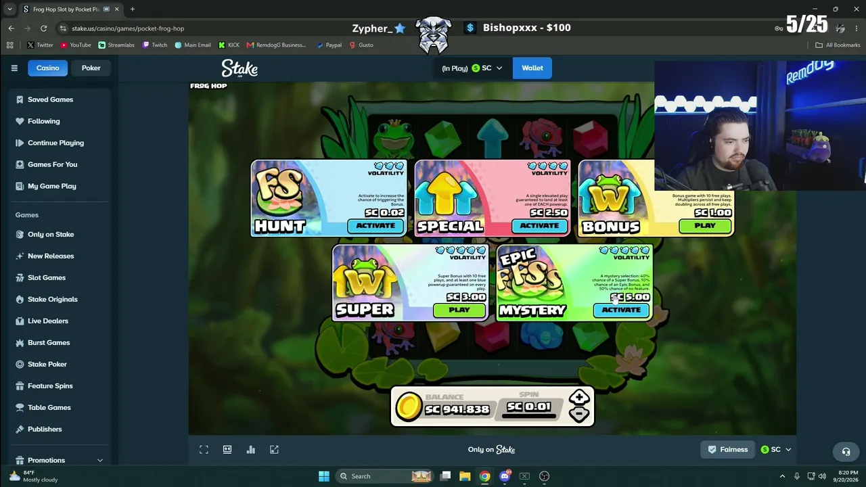Pop out the game window
Screen dimensions: 866x487
274,449
